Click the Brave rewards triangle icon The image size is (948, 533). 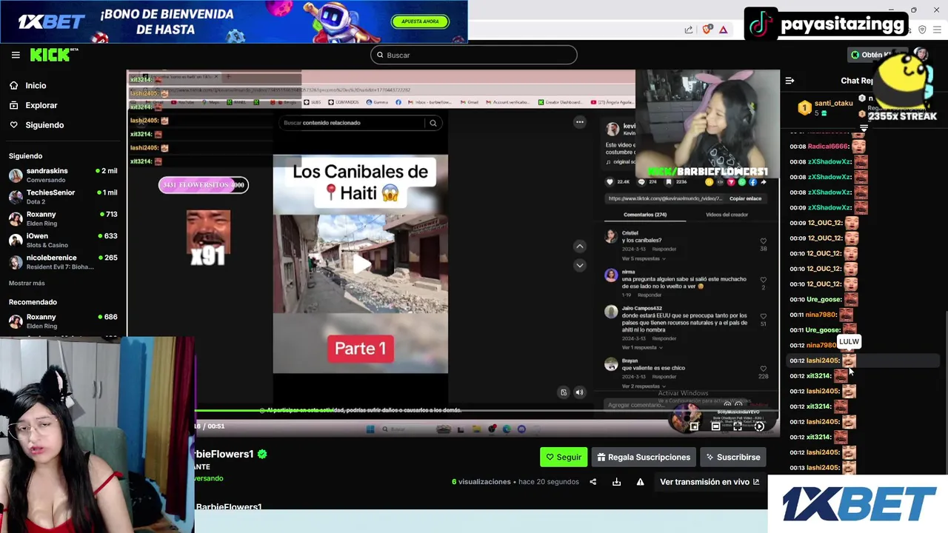click(x=723, y=30)
